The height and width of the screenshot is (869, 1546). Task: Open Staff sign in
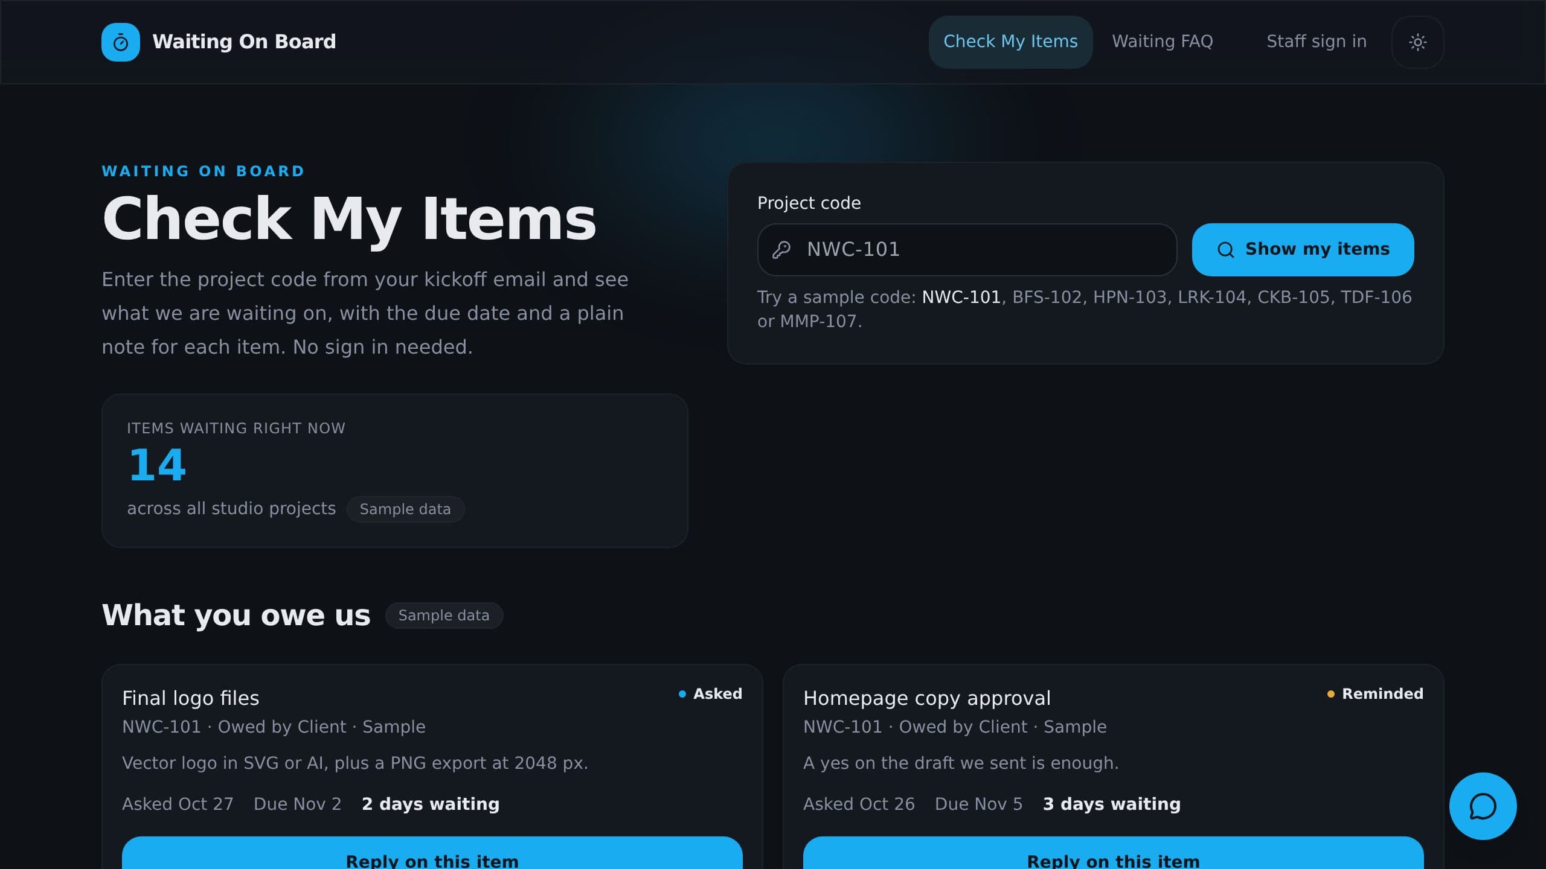[1317, 42]
